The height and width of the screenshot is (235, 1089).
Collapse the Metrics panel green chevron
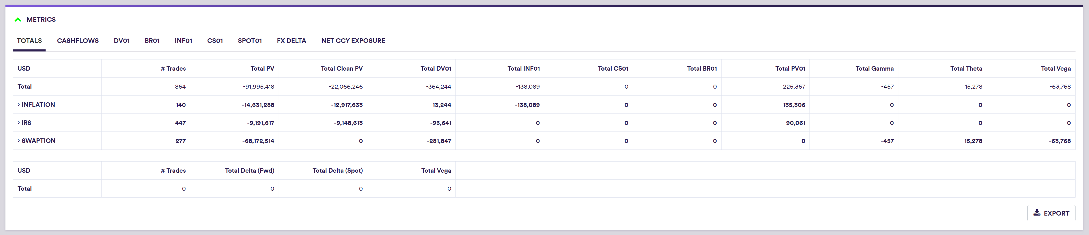18,20
